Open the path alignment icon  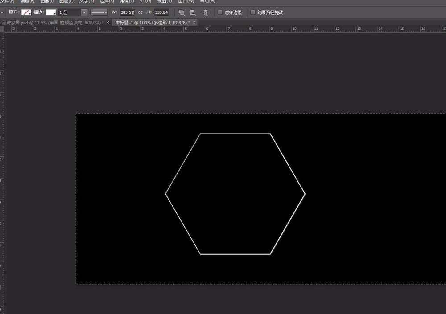coord(193,12)
